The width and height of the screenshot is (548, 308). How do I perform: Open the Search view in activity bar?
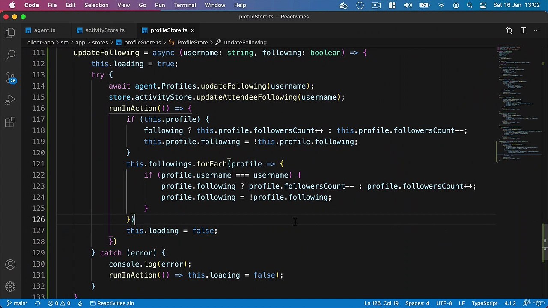pyautogui.click(x=10, y=55)
